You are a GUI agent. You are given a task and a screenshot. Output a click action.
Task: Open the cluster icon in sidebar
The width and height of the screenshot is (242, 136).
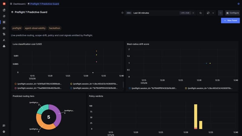(x=4, y=46)
